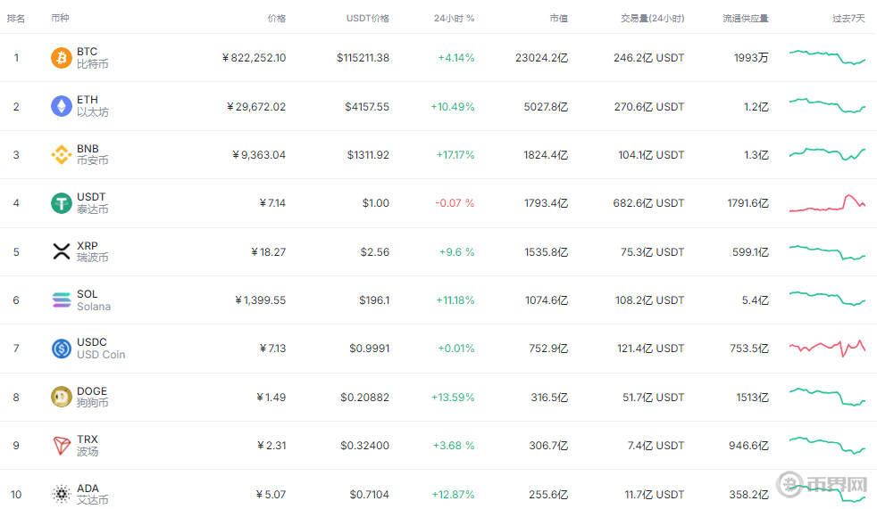Click the XRP logo icon
The image size is (877, 509).
pyautogui.click(x=61, y=251)
